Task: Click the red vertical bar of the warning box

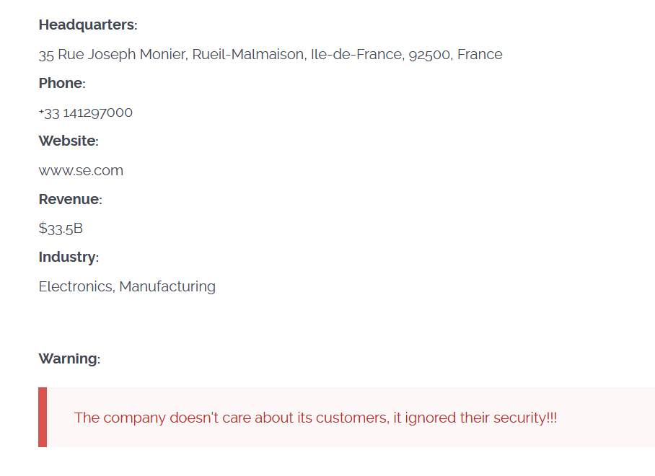Action: (43, 417)
